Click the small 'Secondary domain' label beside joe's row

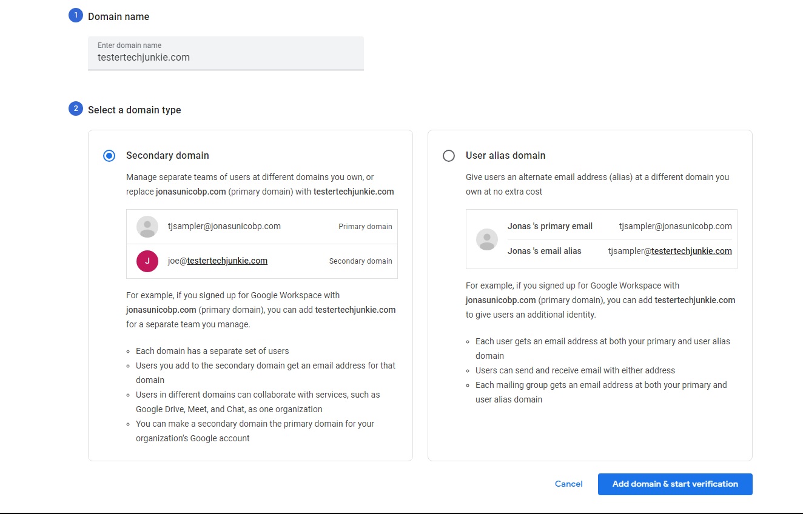click(x=361, y=261)
